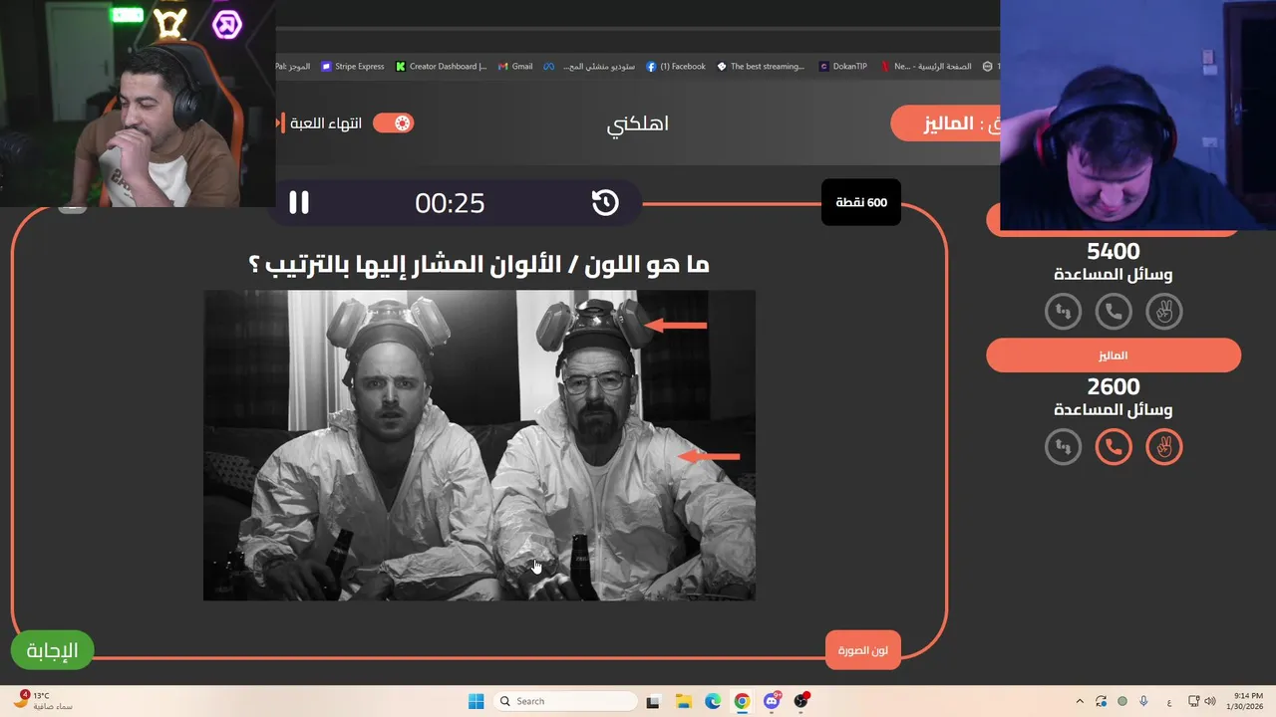This screenshot has width=1276, height=717.
Task: Show hidden system tray icons
Action: 1080,701
